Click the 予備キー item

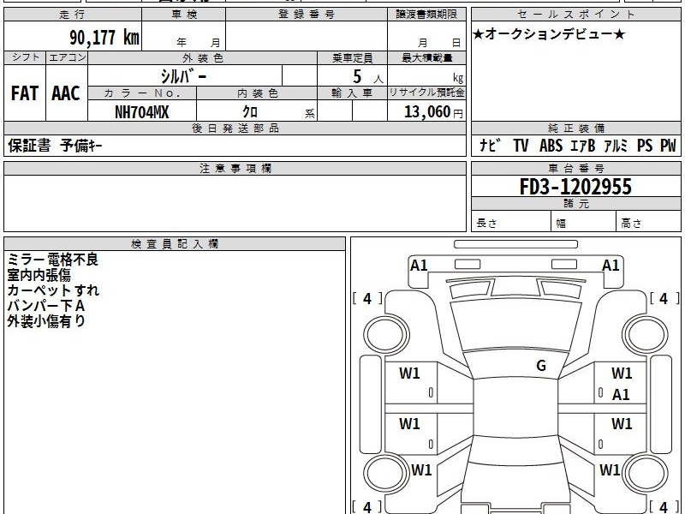[x=81, y=146]
